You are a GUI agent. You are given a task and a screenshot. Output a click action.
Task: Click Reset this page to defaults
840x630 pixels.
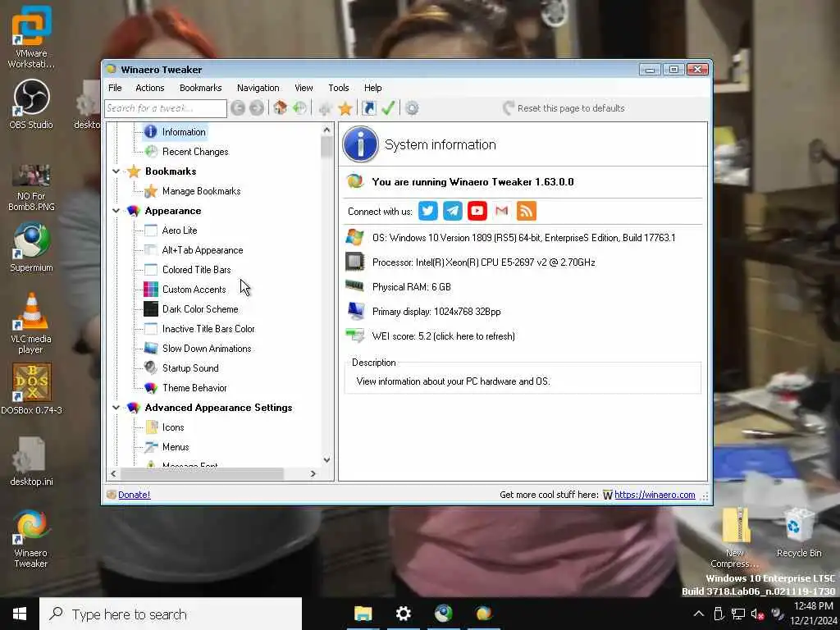[x=564, y=108]
